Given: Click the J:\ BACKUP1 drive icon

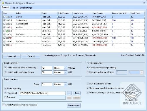Looking at the screenshot, I should click(7, 34).
